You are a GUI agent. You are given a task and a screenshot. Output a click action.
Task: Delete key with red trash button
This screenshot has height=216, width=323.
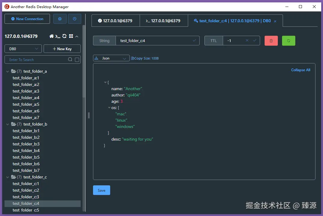tap(271, 41)
